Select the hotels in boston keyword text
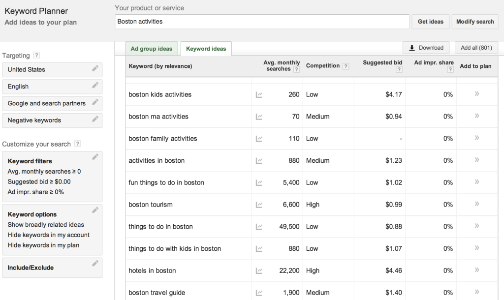 [152, 270]
